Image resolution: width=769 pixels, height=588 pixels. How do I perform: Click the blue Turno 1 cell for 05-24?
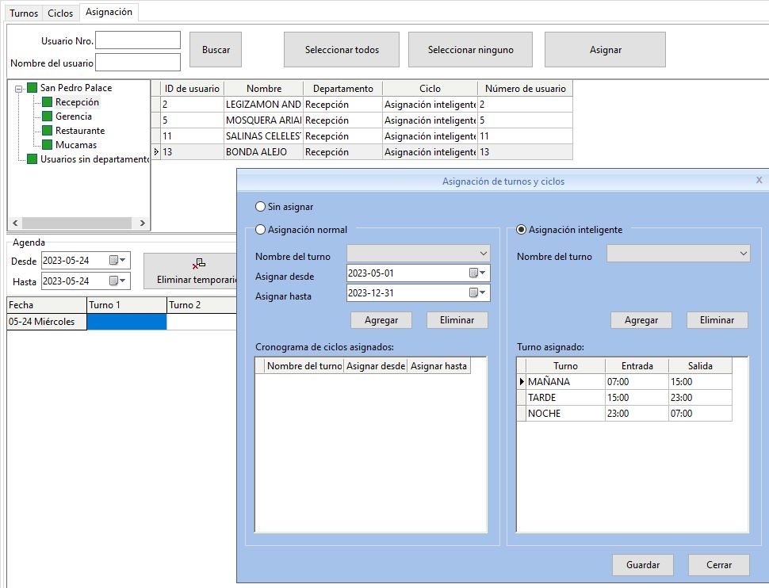point(127,322)
